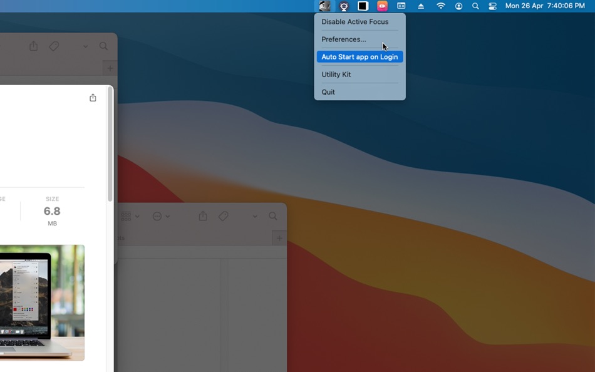
Task: Open the Wi-Fi status menu
Action: coord(440,6)
